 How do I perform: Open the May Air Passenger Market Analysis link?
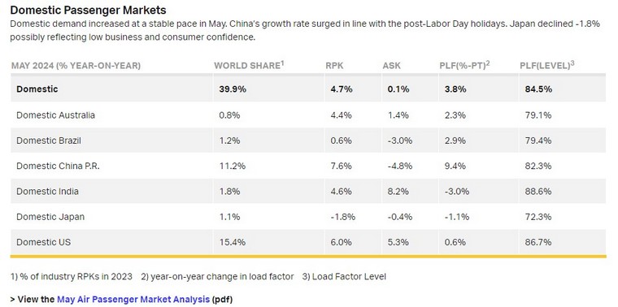pyautogui.click(x=133, y=299)
